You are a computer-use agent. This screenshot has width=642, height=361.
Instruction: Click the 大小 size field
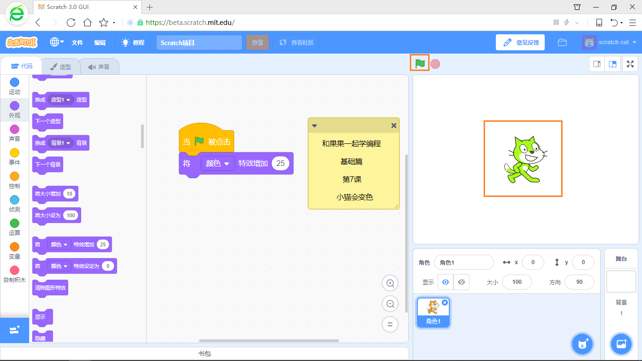(x=517, y=282)
